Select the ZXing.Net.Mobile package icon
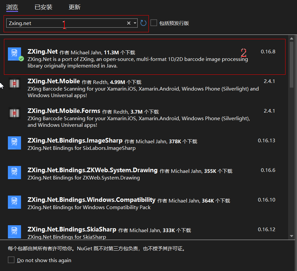 [x=14, y=84]
